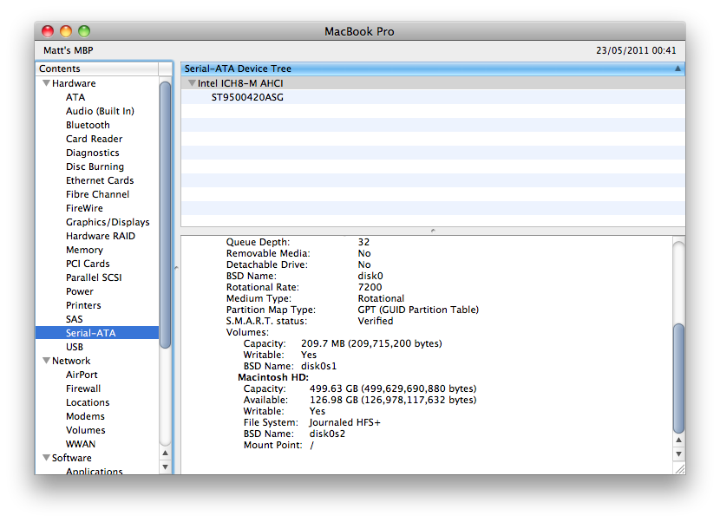
Task: Open Printers entry
Action: pyautogui.click(x=83, y=305)
